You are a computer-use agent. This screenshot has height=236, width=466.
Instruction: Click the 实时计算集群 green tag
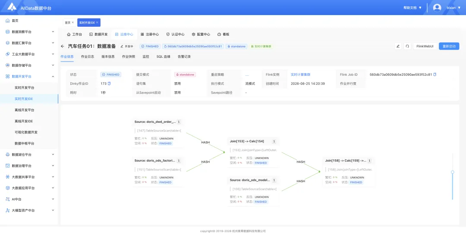261,47
